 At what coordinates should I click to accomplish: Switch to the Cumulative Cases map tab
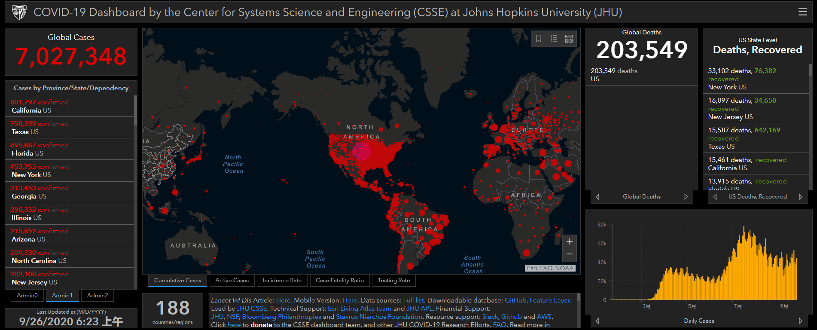177,281
